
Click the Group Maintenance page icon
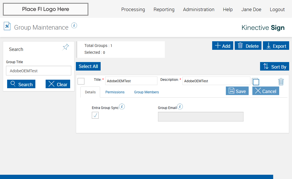[x=7, y=26]
